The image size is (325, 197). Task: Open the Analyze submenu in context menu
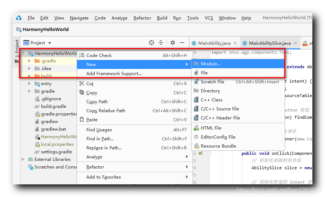coord(135,157)
